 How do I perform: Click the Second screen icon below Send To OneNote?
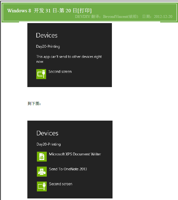coord(42,186)
